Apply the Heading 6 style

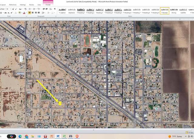coord(127,11)
